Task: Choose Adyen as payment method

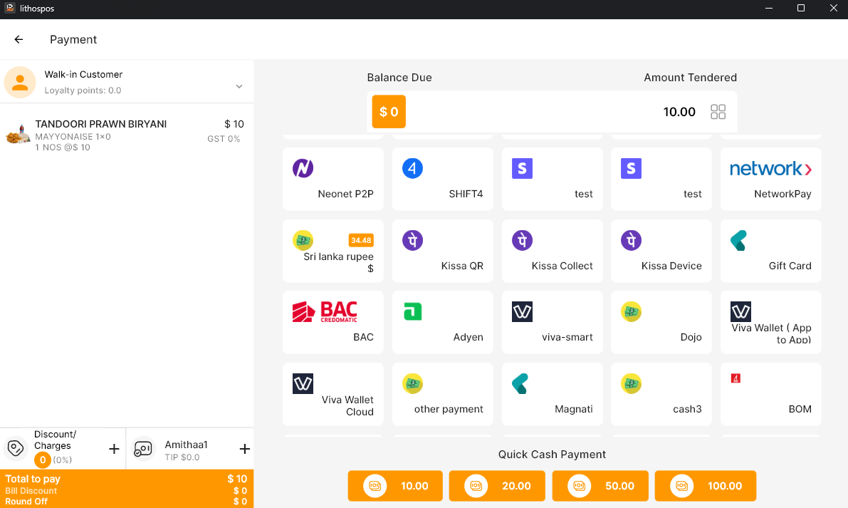Action: [x=442, y=322]
